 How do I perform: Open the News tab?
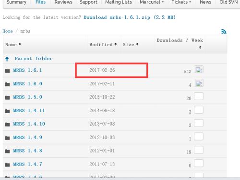[x=205, y=2]
